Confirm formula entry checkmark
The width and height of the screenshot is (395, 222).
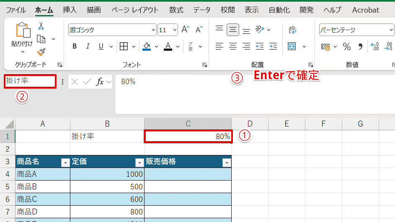[x=87, y=82]
